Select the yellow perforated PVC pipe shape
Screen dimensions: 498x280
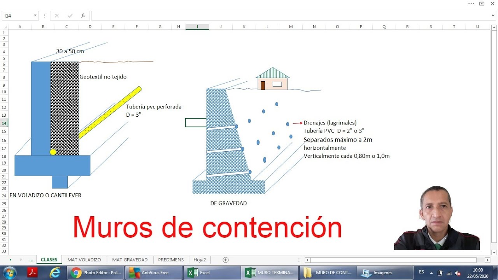(110, 112)
